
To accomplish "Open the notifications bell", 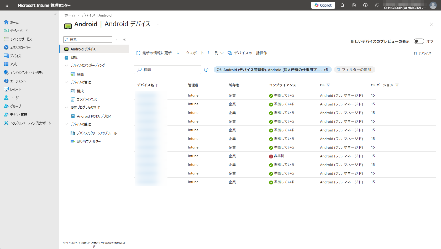I will point(342,5).
